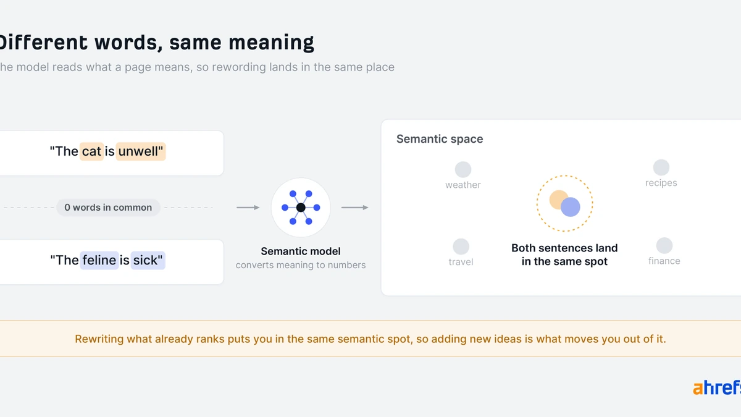This screenshot has width=741, height=417.
Task: Click the "Different words, same meaning" title
Action: point(156,42)
